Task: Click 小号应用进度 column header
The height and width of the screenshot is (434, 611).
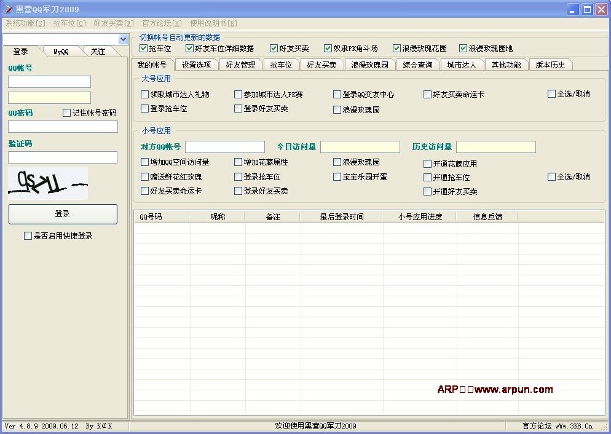Action: (x=420, y=217)
